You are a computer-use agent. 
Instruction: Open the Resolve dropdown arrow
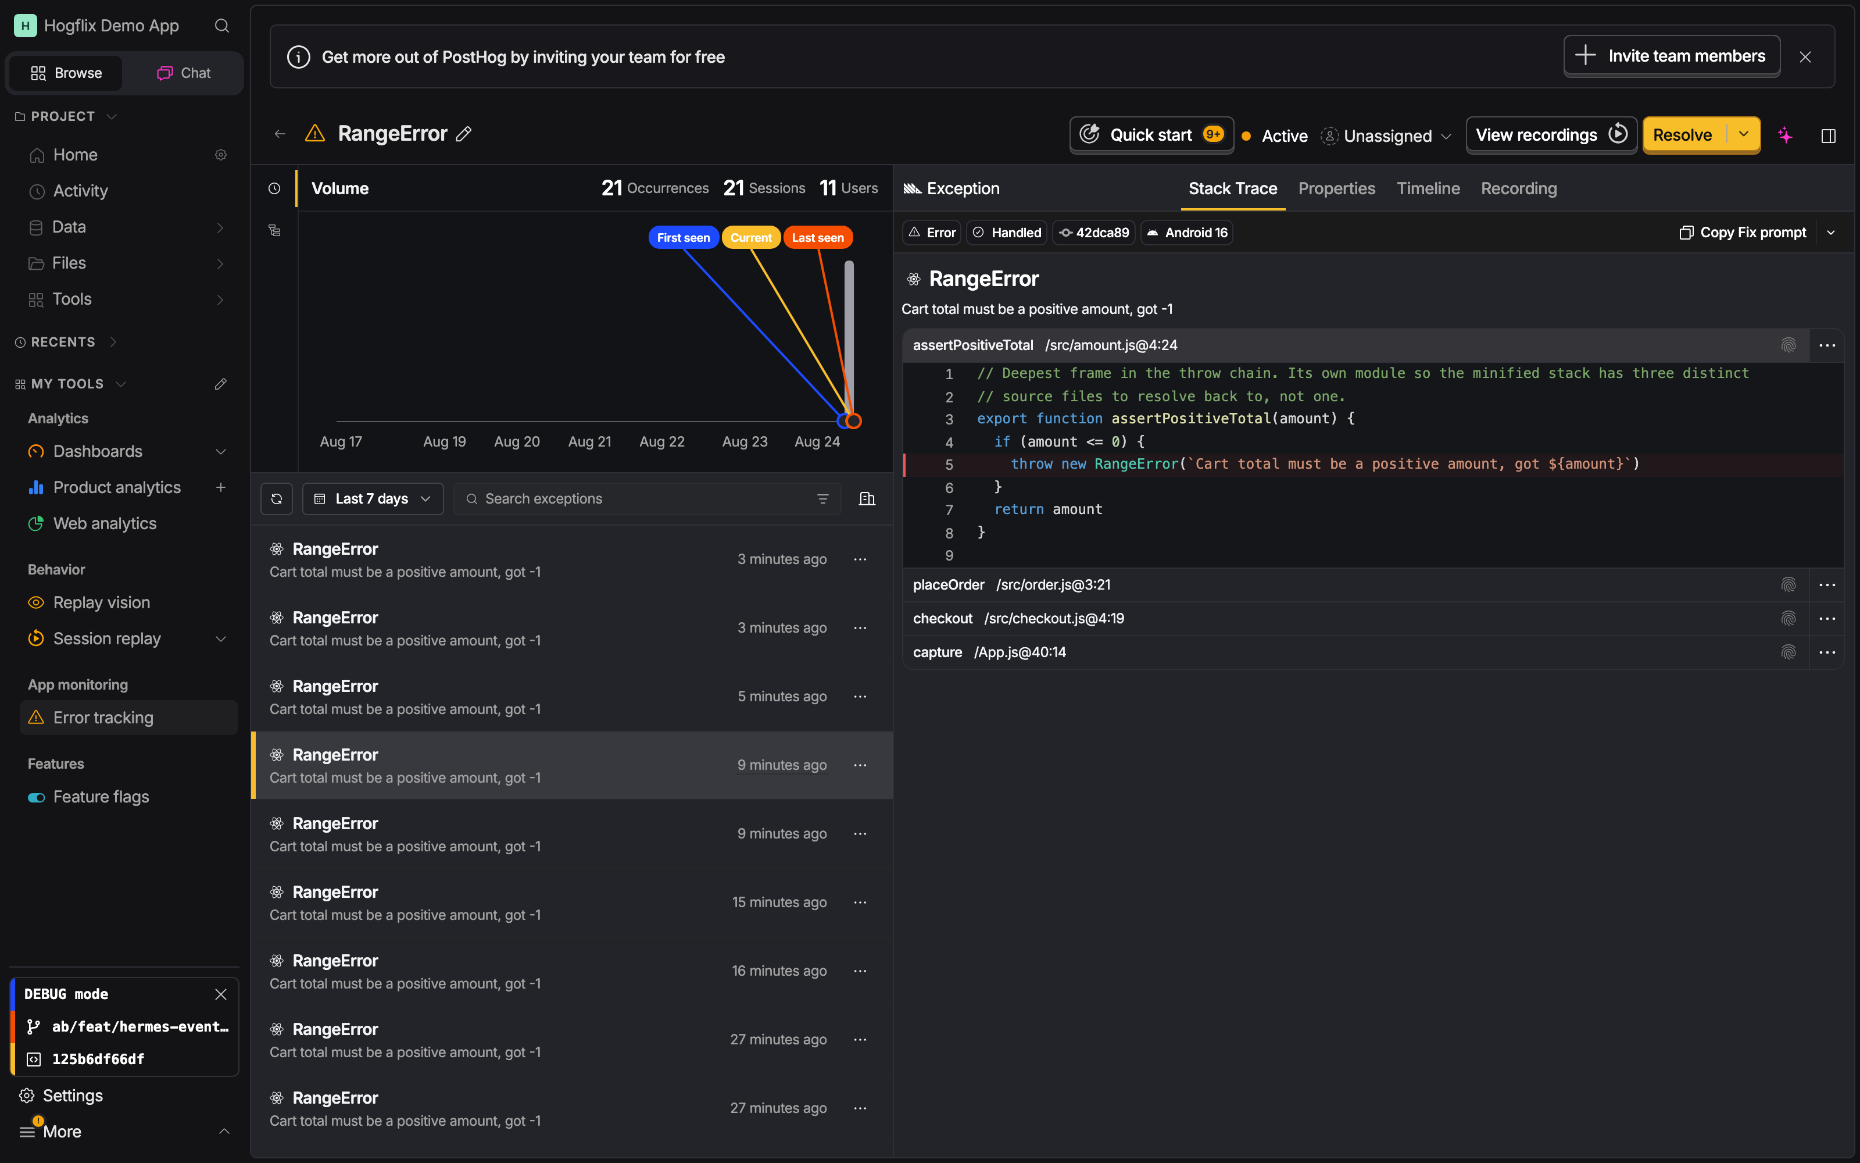pyautogui.click(x=1744, y=134)
